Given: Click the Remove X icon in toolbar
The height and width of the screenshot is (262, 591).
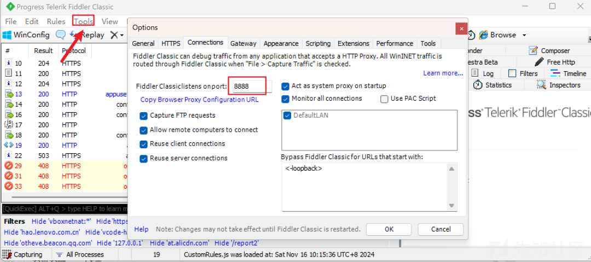Looking at the screenshot, I should (114, 35).
